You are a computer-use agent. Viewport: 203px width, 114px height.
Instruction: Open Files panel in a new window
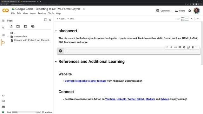tap(46, 20)
